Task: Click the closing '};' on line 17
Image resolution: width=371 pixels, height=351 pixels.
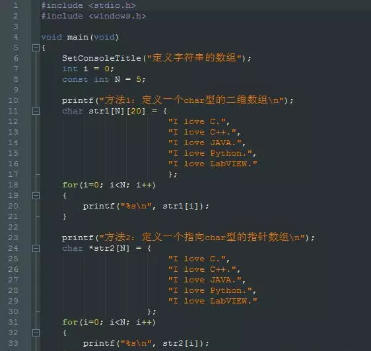Action: pos(173,175)
